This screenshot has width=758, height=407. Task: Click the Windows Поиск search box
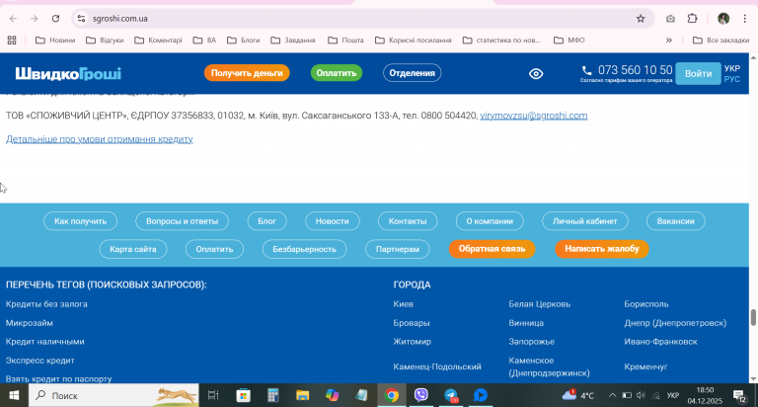point(114,395)
